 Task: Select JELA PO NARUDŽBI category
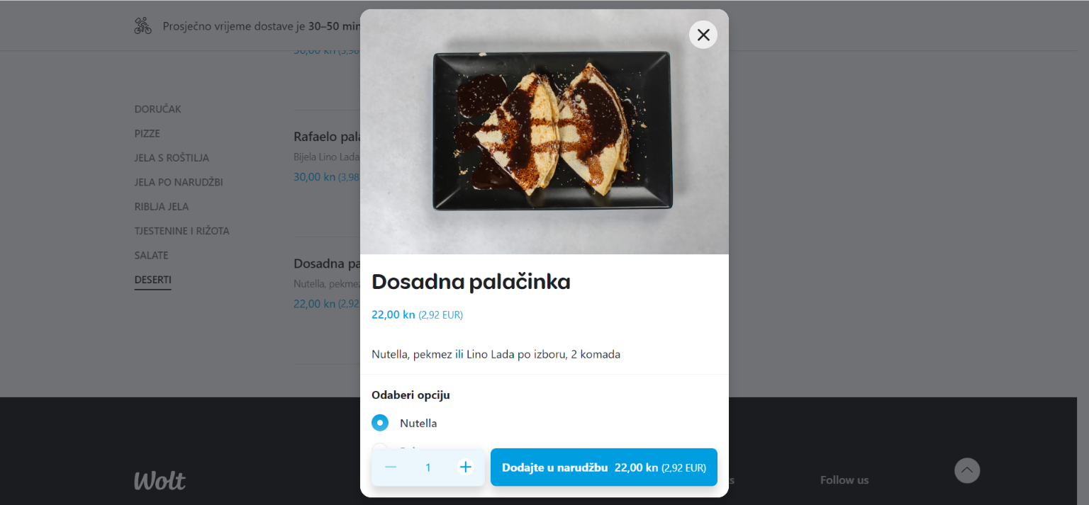pyautogui.click(x=179, y=182)
